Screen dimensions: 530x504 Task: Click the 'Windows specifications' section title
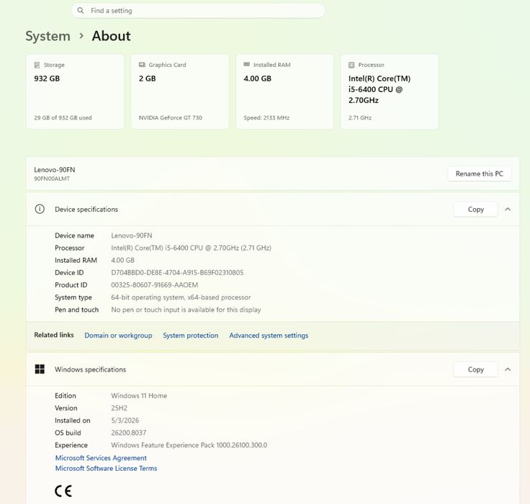coord(90,369)
